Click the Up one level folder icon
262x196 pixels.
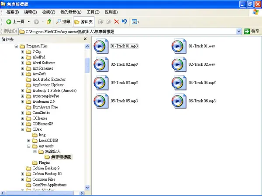49,22
